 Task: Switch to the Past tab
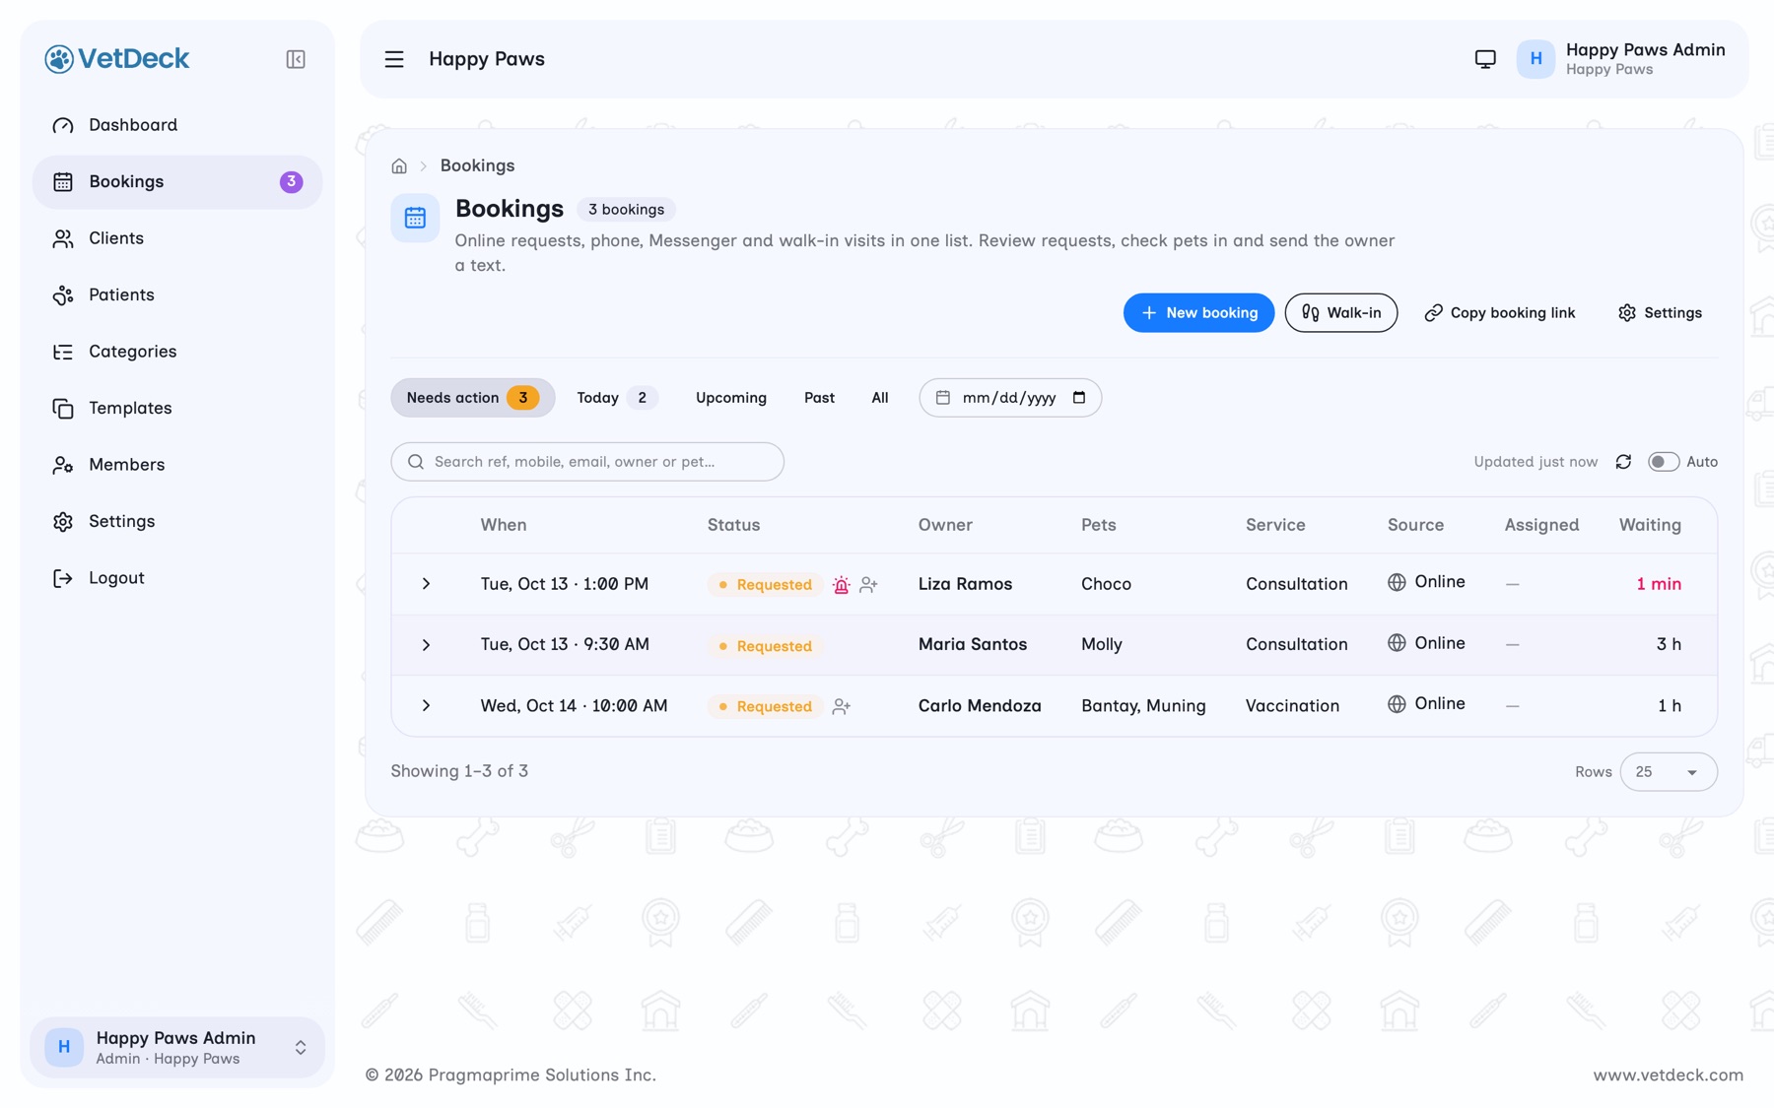tap(819, 398)
